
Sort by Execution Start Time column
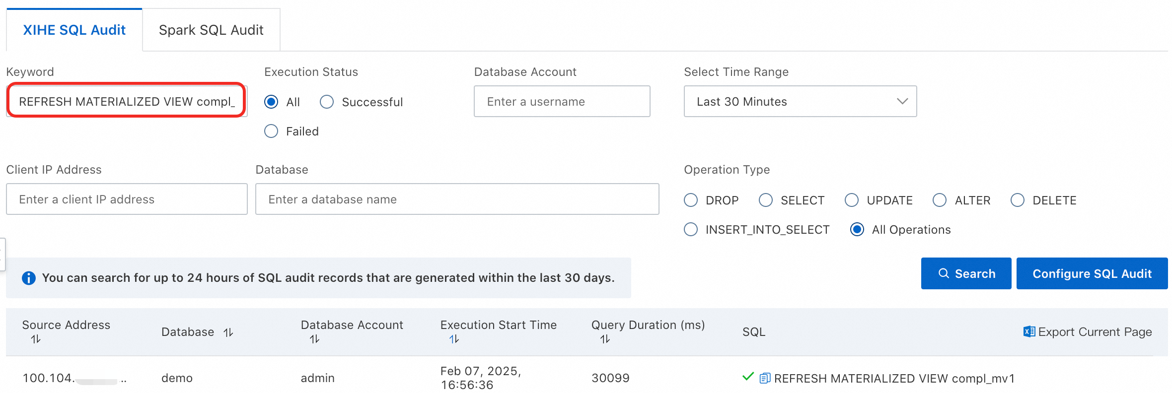coord(454,339)
